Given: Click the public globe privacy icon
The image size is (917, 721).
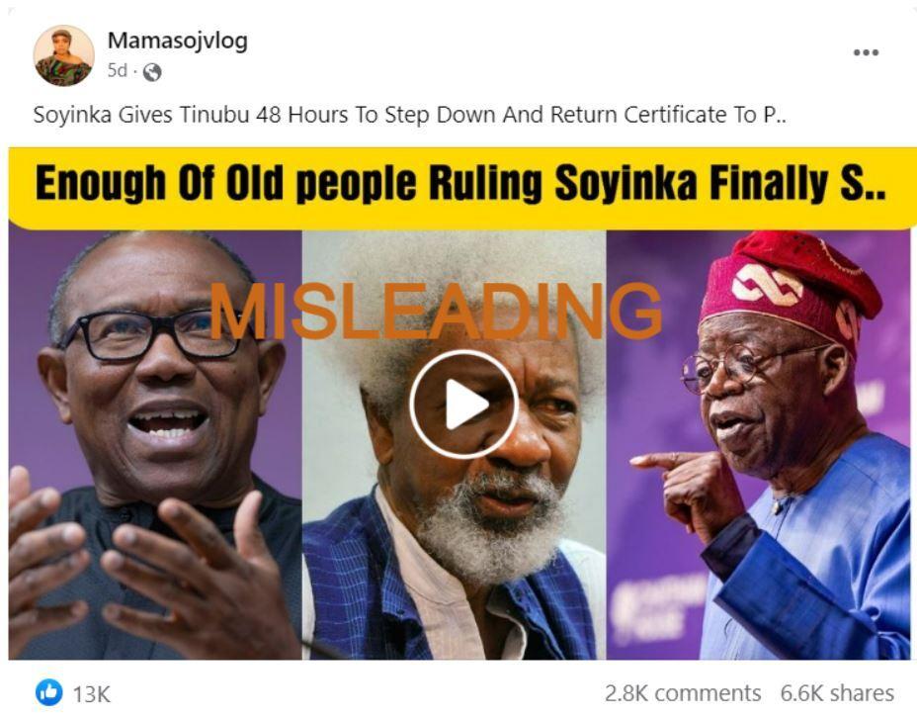Looking at the screenshot, I should point(152,72).
